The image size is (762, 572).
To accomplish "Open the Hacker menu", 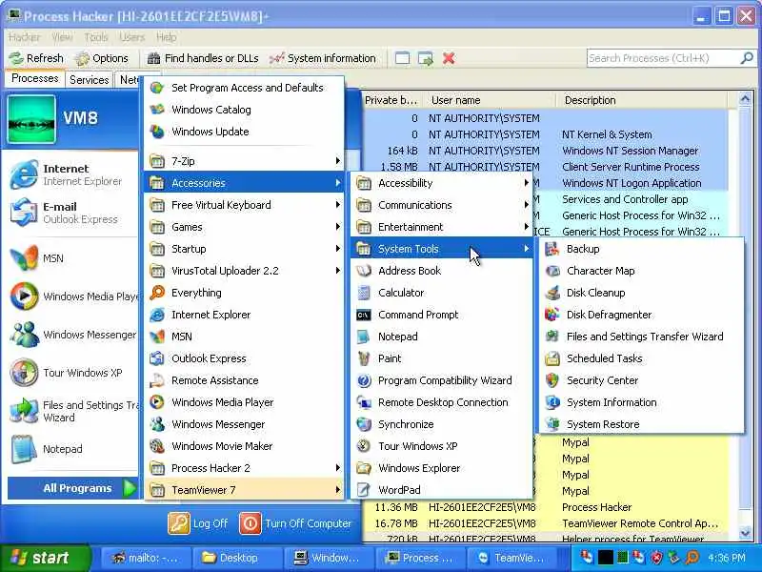I will (25, 37).
